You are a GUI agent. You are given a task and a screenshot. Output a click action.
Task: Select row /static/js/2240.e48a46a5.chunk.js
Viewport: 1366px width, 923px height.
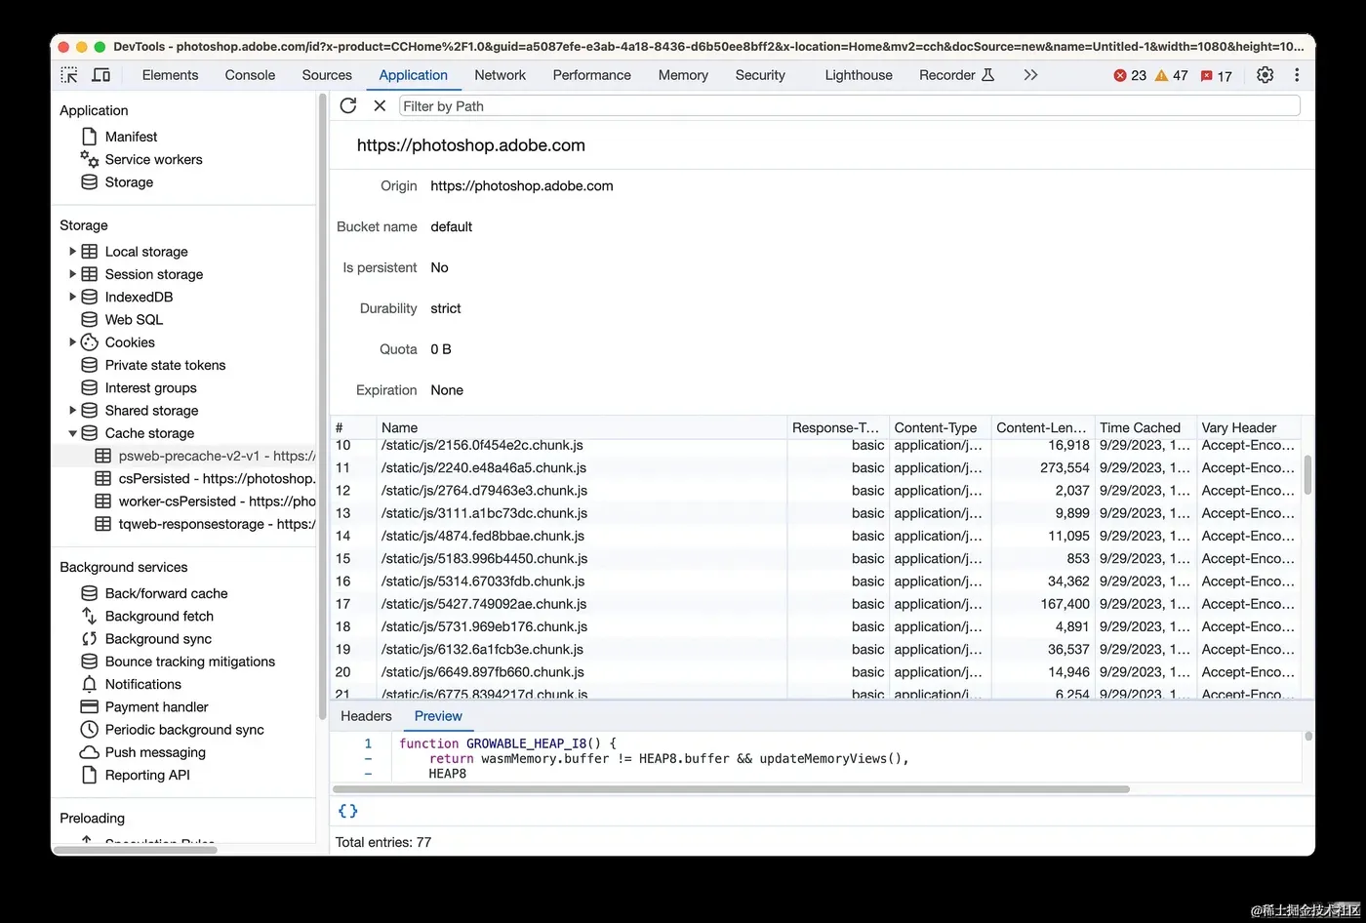click(816, 468)
